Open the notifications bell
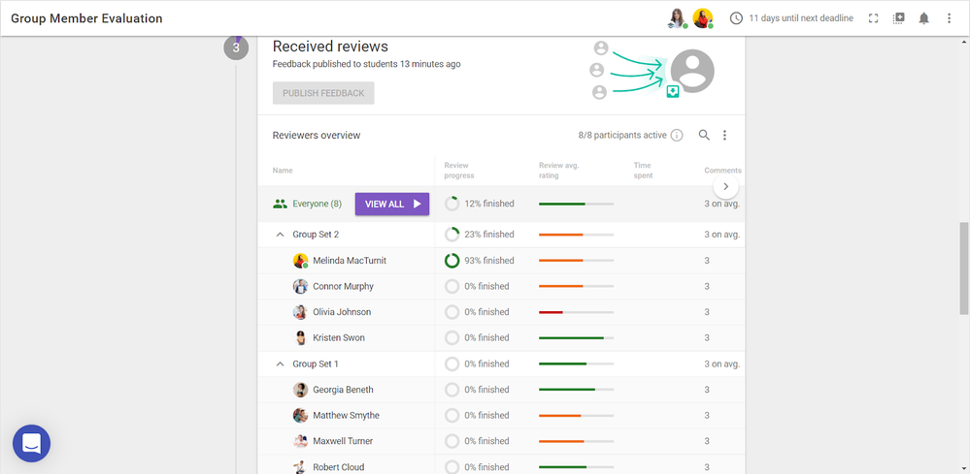970x474 pixels. pos(923,18)
